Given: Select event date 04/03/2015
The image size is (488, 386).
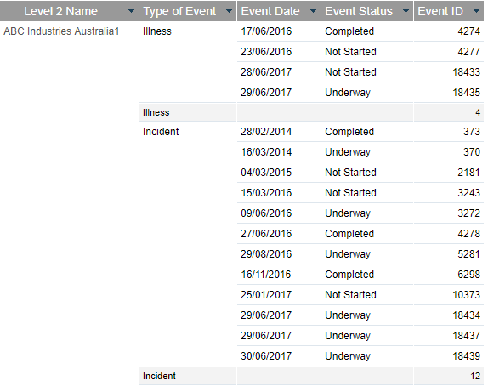Looking at the screenshot, I should (x=266, y=173).
